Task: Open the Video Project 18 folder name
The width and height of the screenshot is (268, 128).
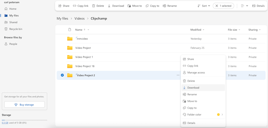Action: [85, 66]
